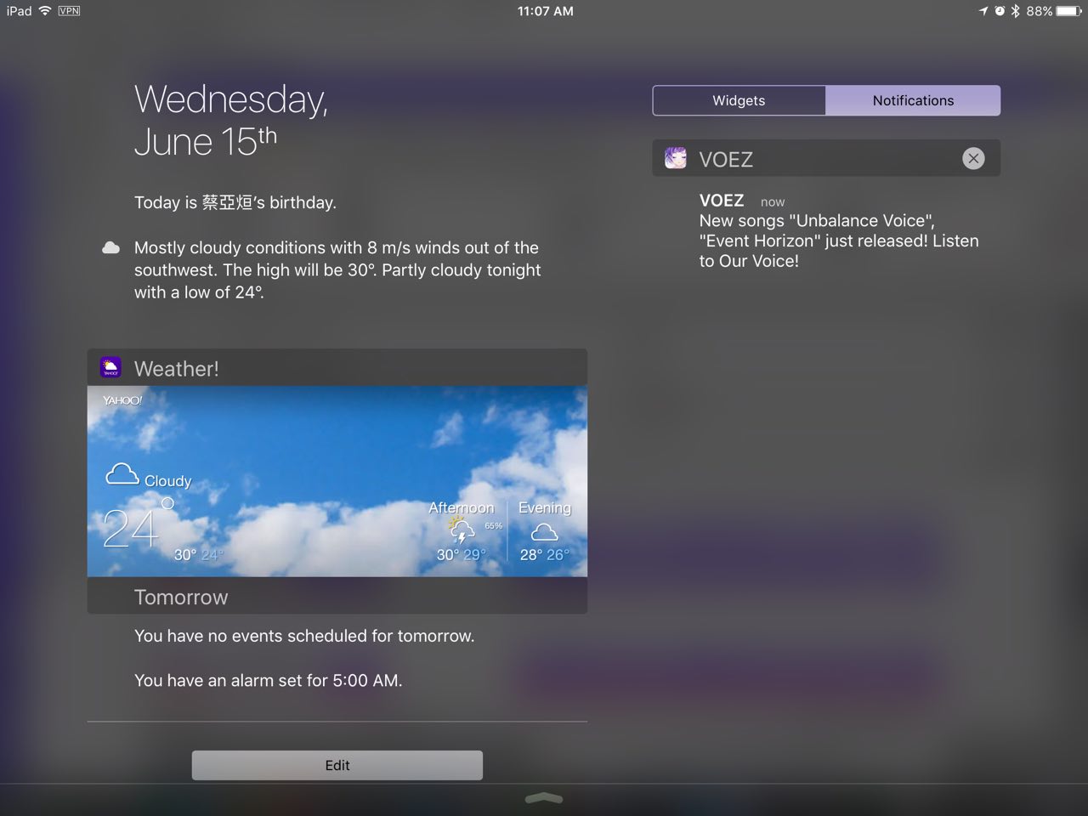The width and height of the screenshot is (1088, 816).
Task: Tap the battery icon in status bar
Action: 1069,11
